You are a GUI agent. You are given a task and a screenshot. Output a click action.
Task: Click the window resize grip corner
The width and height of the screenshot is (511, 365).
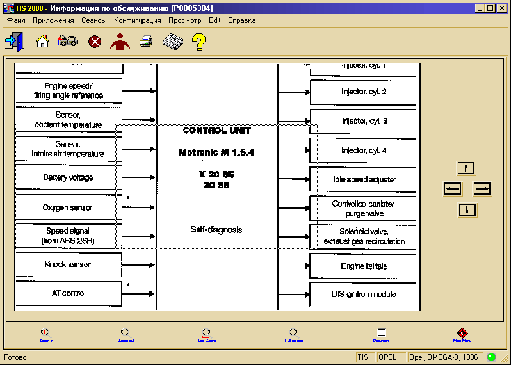pos(505,358)
